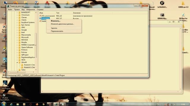
Task: Click the tree pane scroll down arrow
Action: coord(36,70)
